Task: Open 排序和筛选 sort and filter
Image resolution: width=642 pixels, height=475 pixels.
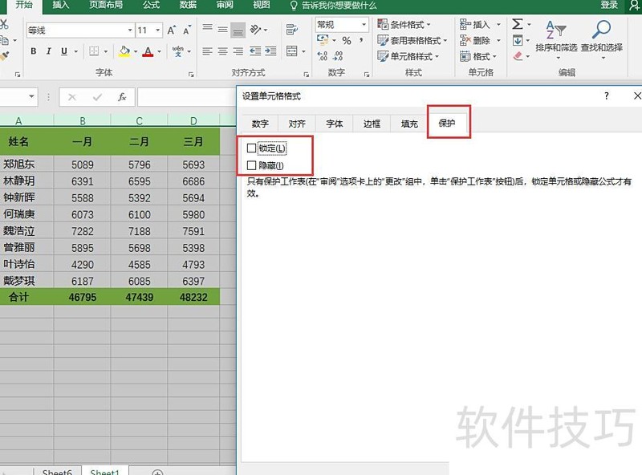Action: (556, 37)
